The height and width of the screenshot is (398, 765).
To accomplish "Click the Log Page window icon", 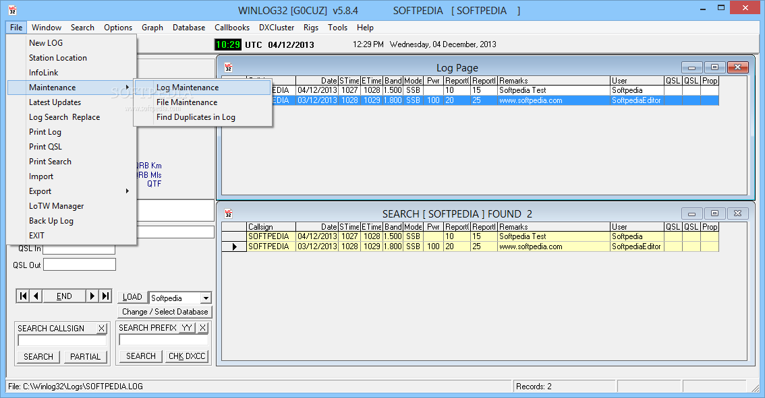I will tap(228, 68).
